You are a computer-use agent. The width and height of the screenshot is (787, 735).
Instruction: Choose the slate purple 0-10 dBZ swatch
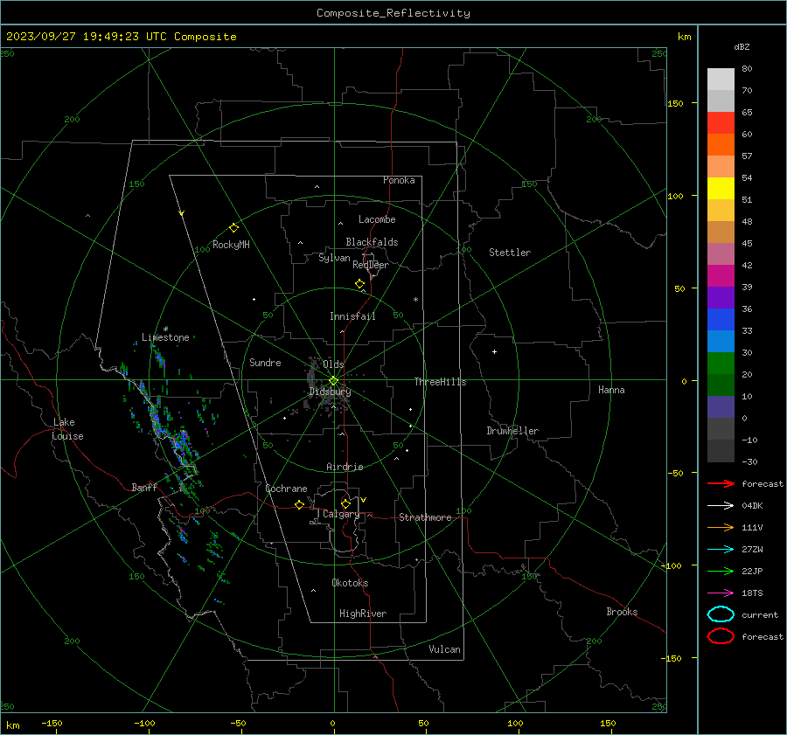[x=721, y=407]
